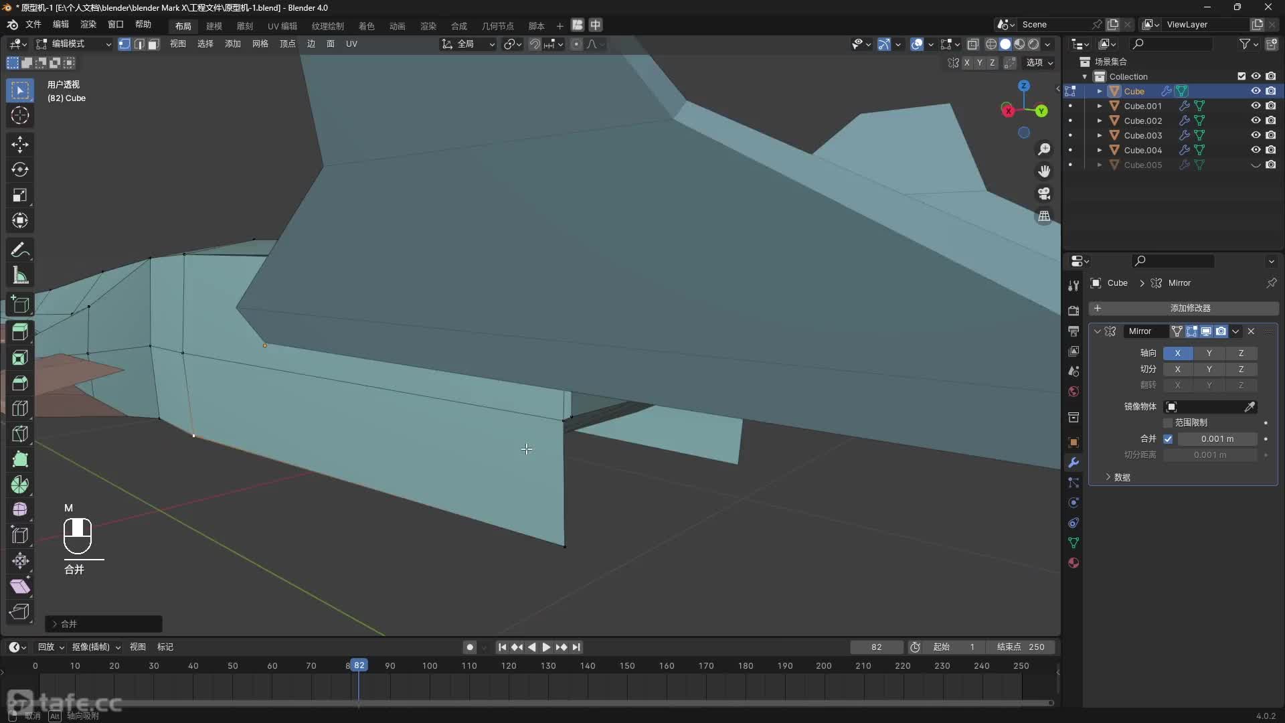This screenshot has width=1285, height=723.
Task: Toggle Mirror axis Z button
Action: coord(1241,353)
